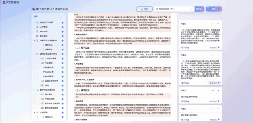Select the 2.专业核心课 outline entry

48,72
